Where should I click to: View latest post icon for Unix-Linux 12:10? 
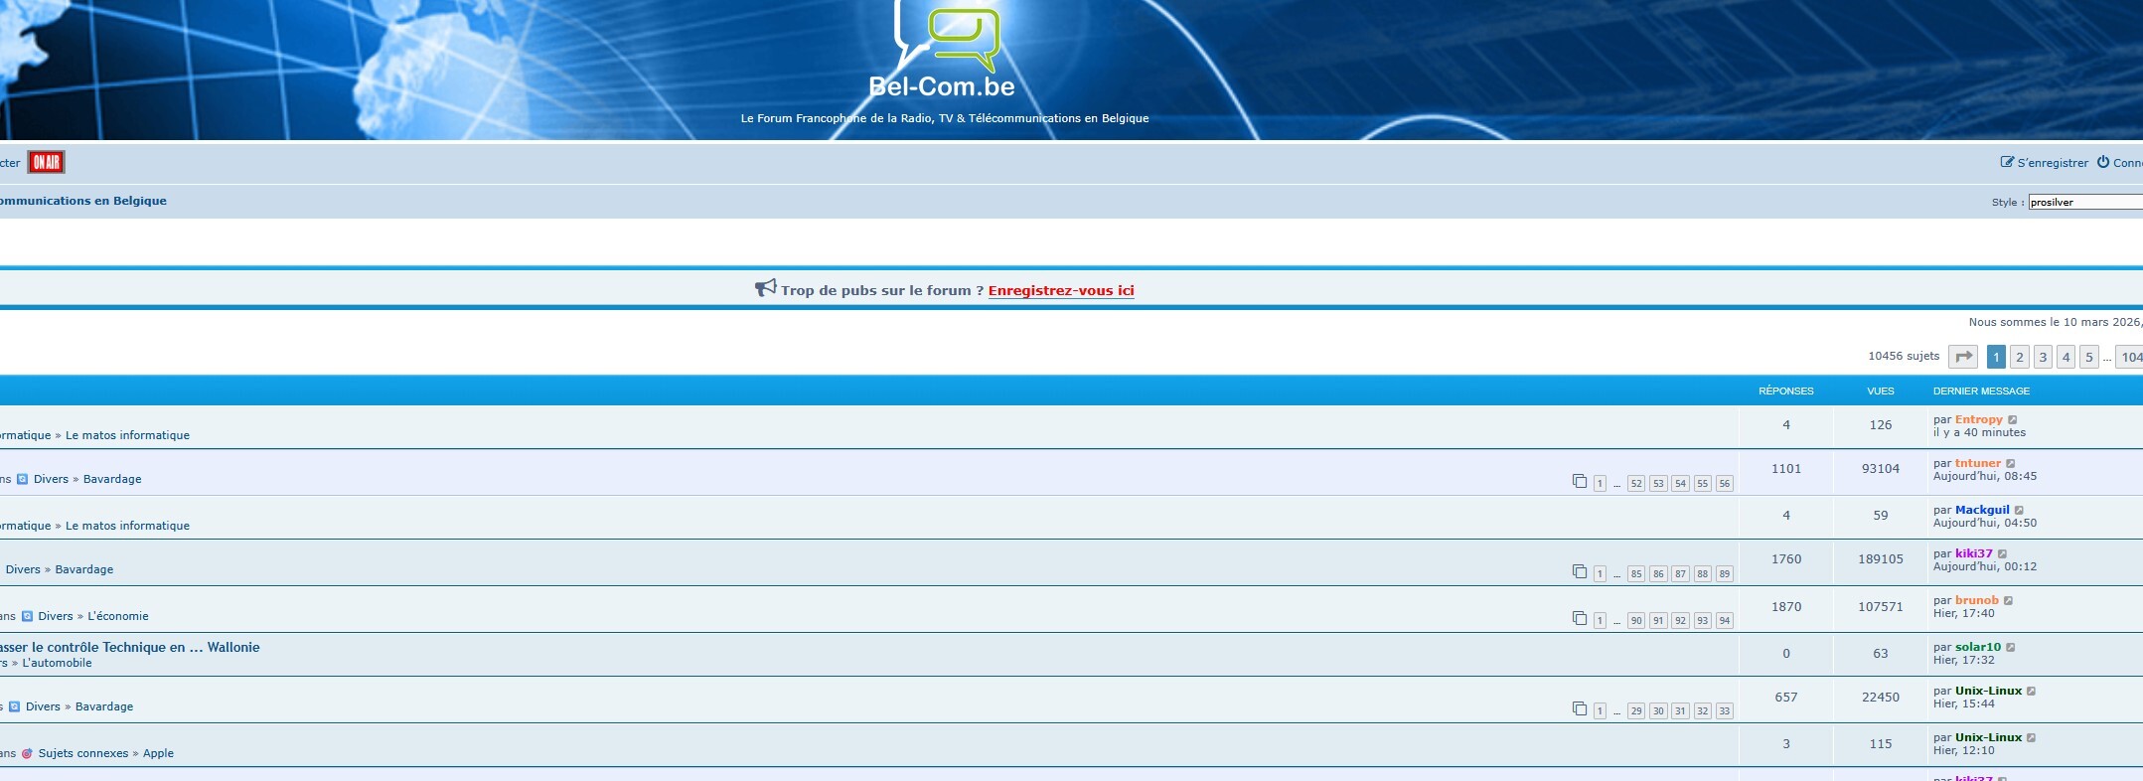coord(2032,737)
